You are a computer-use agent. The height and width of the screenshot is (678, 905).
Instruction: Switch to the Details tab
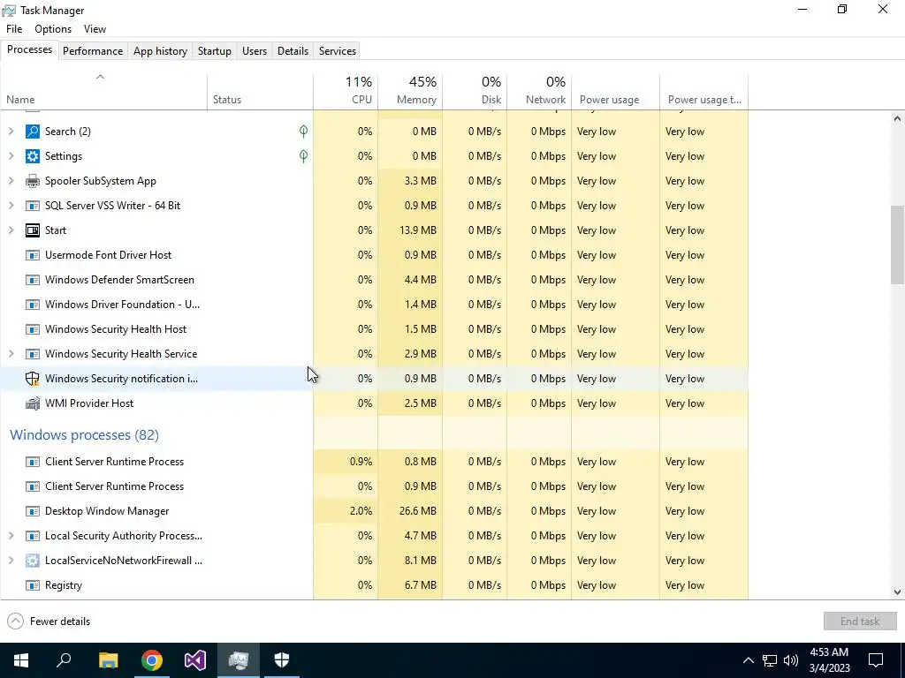pyautogui.click(x=293, y=50)
